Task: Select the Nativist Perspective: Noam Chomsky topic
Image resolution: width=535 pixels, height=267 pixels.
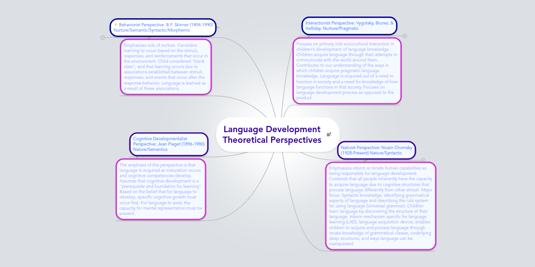Action: pyautogui.click(x=376, y=150)
